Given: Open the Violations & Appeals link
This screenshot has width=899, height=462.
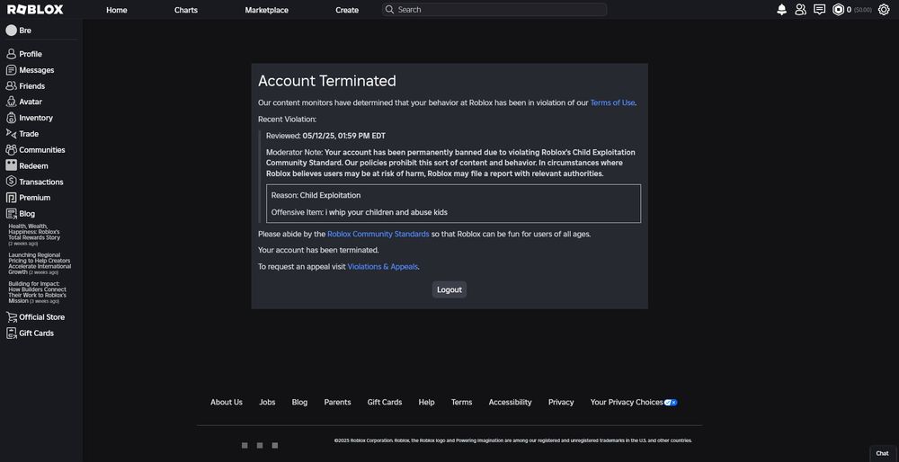Looking at the screenshot, I should (x=382, y=267).
